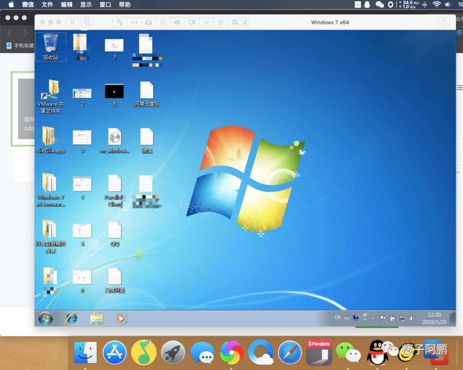The height and width of the screenshot is (370, 463).
Task: Show hidden tray icons with up arrow
Action: 373,319
